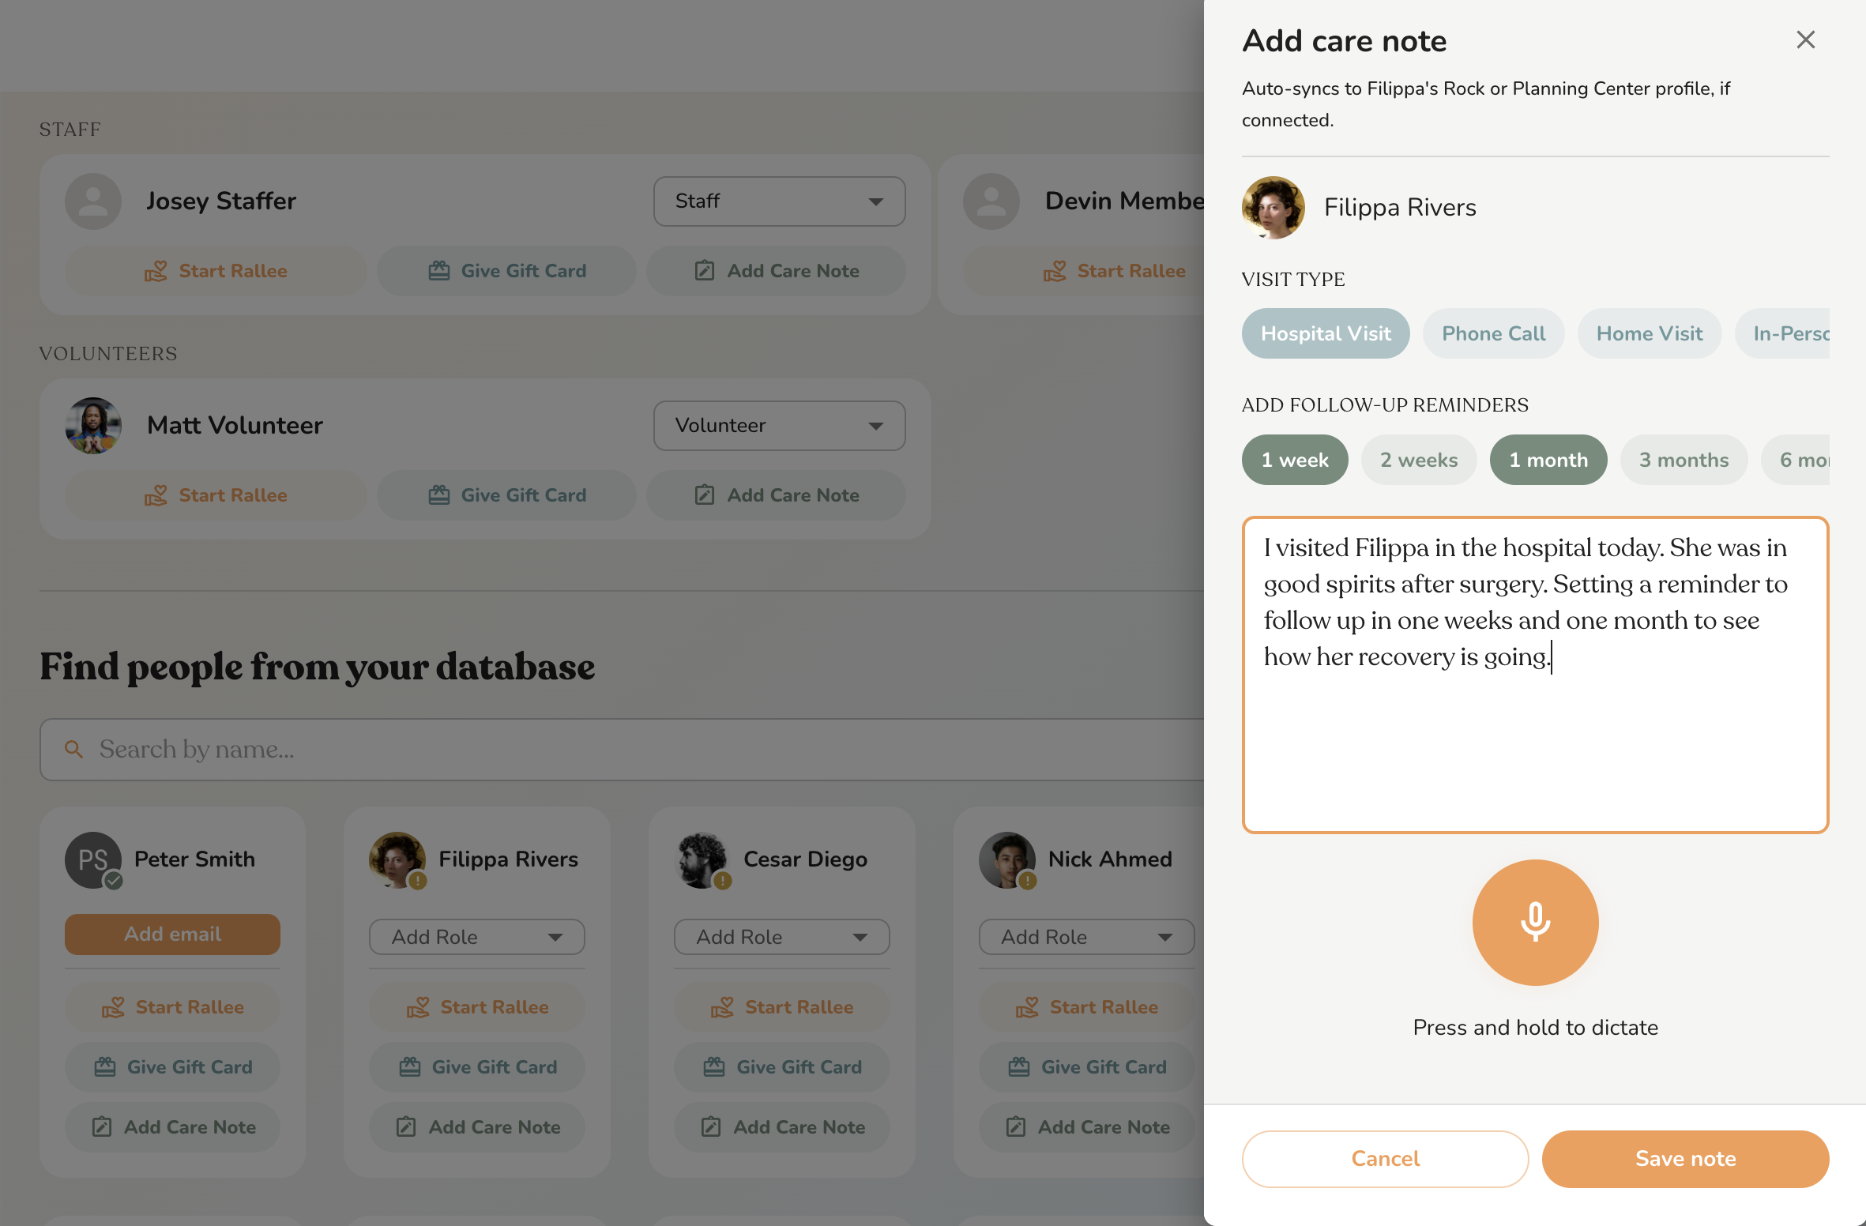Screen dimensions: 1866x1226
Task: Click the microphone dictate button
Action: coord(1535,922)
